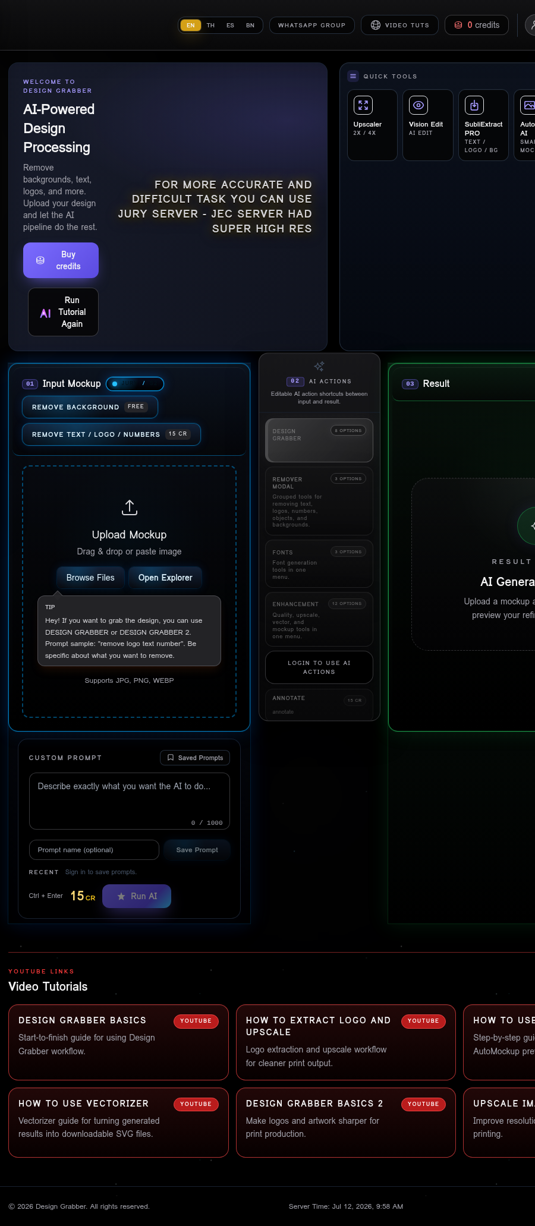This screenshot has width=535, height=1226.
Task: Click the custom prompt description text area
Action: click(x=130, y=801)
